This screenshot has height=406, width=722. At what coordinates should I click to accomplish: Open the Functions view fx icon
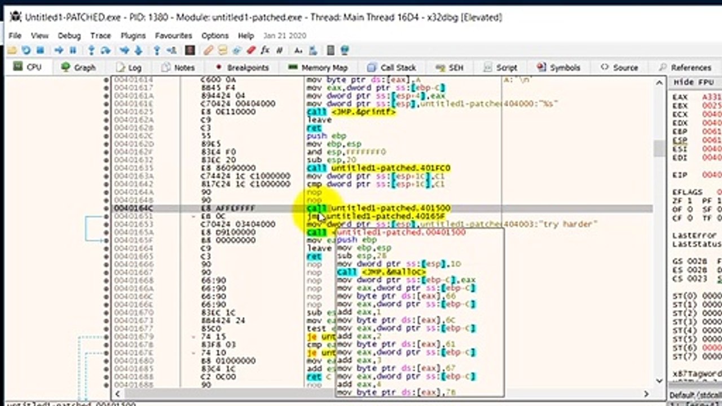pos(265,50)
